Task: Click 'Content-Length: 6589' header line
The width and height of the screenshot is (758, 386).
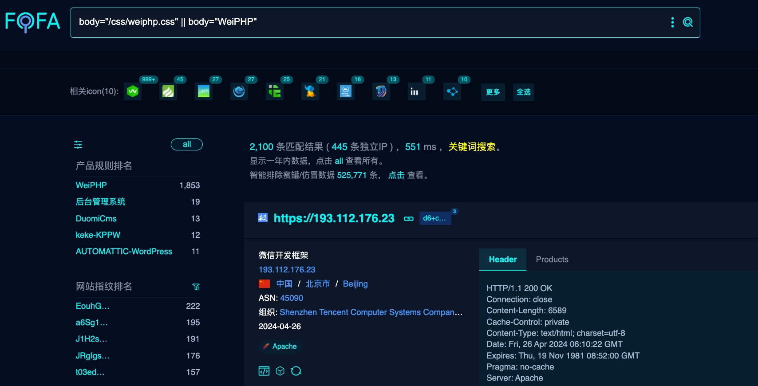Action: pos(526,311)
